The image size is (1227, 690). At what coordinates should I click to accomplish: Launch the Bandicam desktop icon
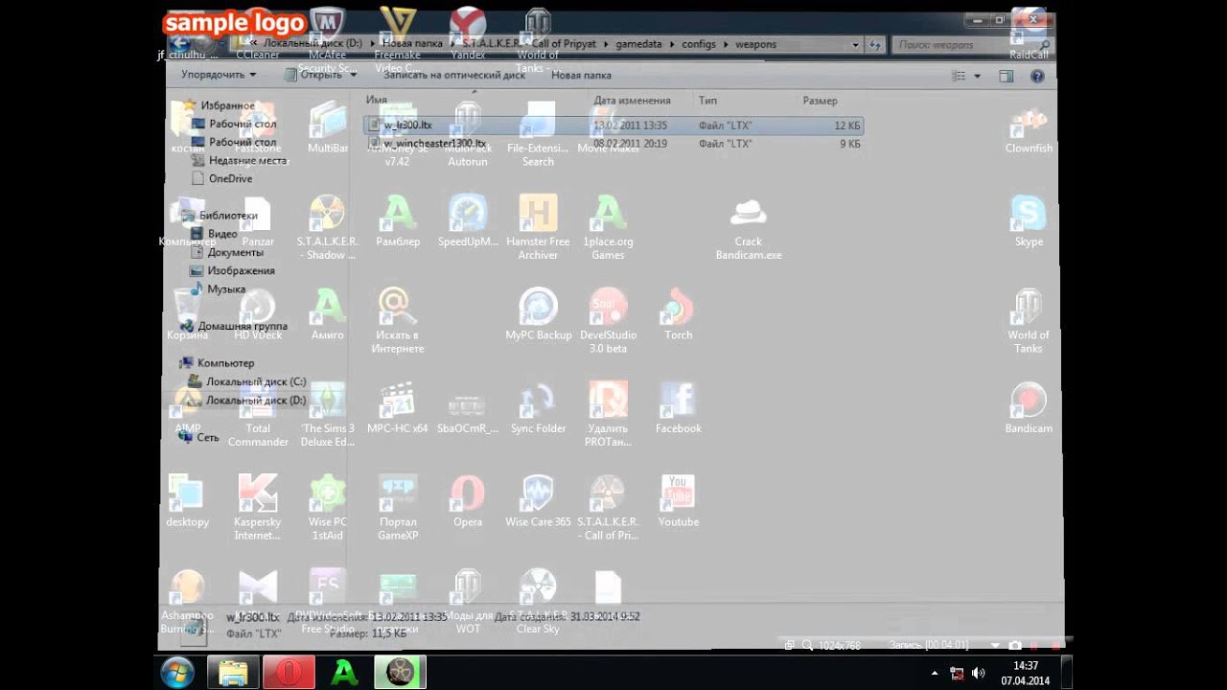pyautogui.click(x=1029, y=408)
